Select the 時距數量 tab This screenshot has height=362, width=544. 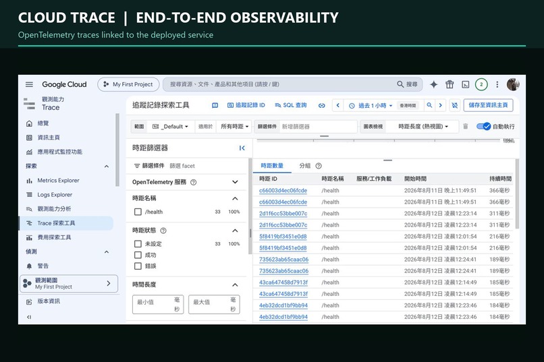pos(272,166)
